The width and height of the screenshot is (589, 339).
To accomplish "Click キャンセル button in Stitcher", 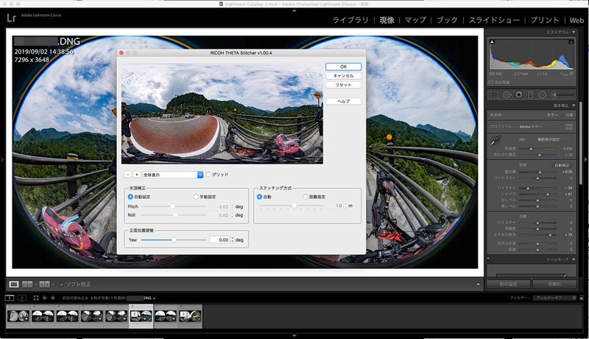I will pos(343,76).
